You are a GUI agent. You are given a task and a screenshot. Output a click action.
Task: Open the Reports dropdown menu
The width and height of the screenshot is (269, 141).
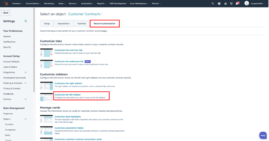(102, 4)
